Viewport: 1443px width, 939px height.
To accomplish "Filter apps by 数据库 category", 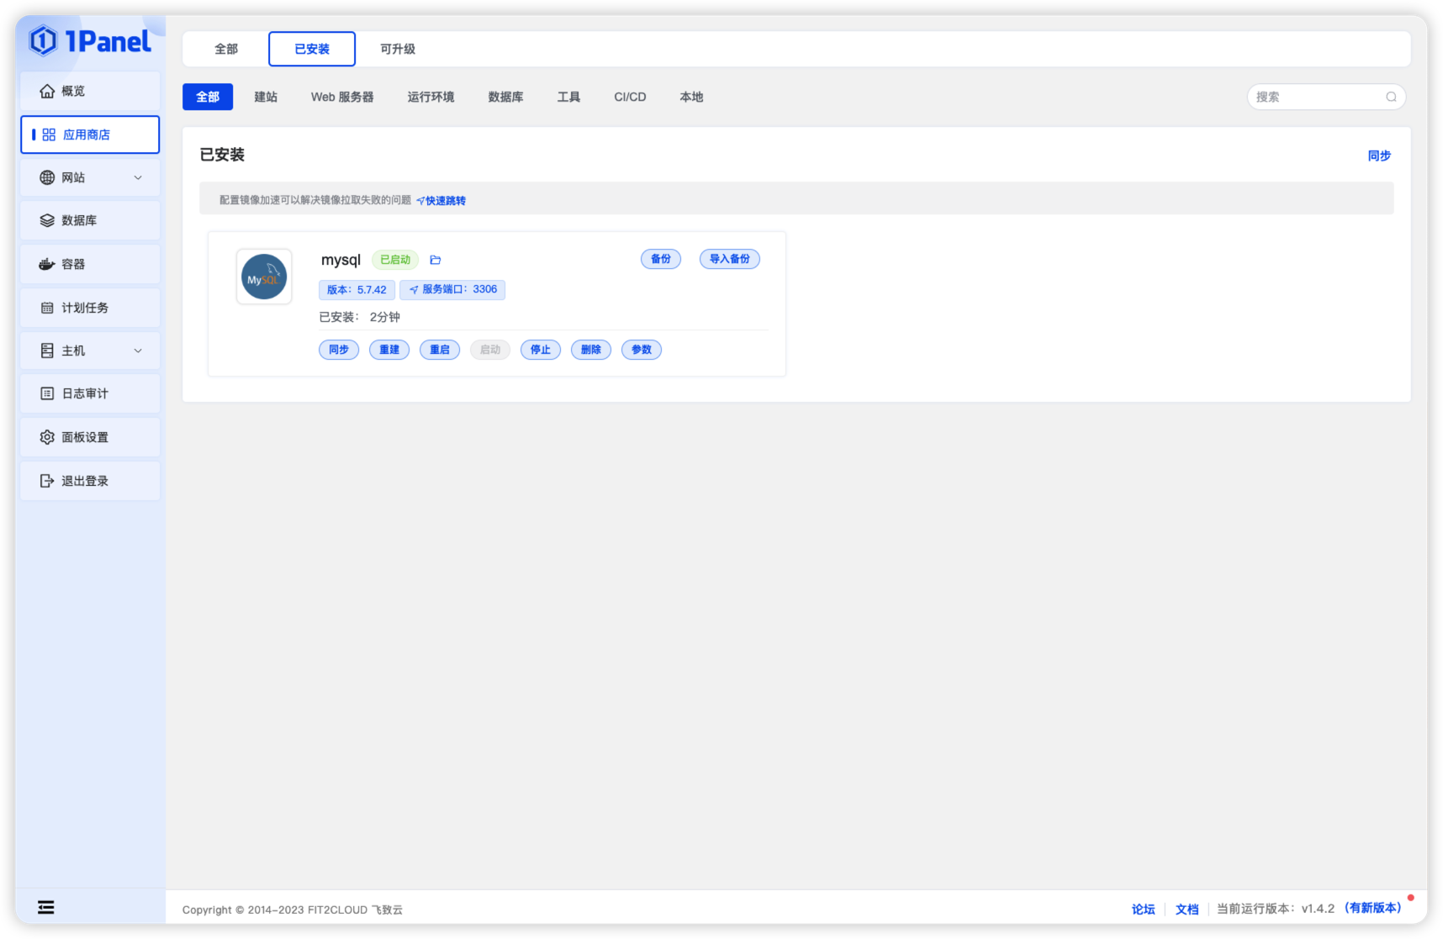I will click(505, 98).
